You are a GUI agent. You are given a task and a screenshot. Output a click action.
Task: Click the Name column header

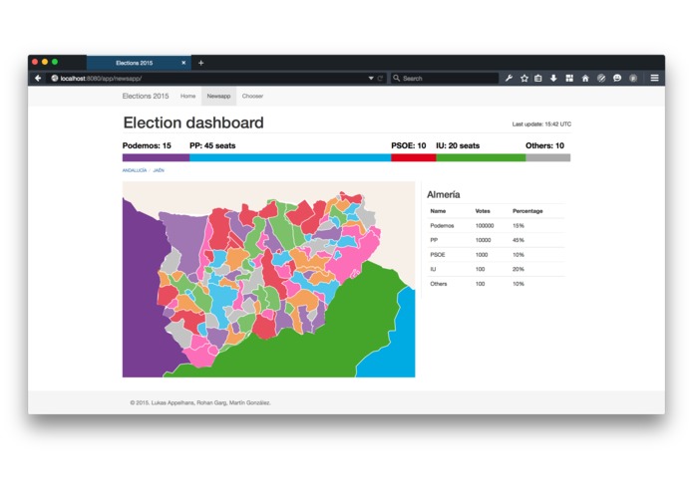pyautogui.click(x=438, y=211)
